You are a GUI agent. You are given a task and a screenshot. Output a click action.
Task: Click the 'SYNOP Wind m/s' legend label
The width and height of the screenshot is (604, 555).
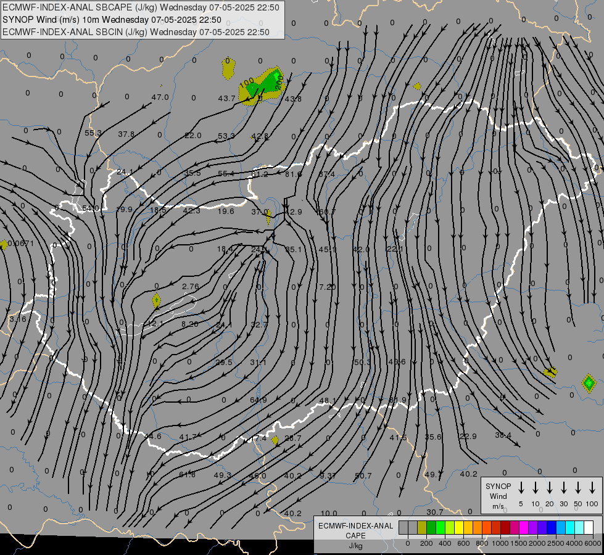pyautogui.click(x=498, y=496)
